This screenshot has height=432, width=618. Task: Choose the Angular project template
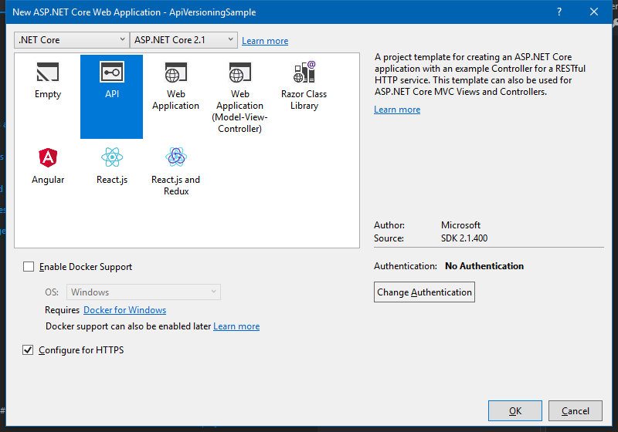tap(48, 158)
